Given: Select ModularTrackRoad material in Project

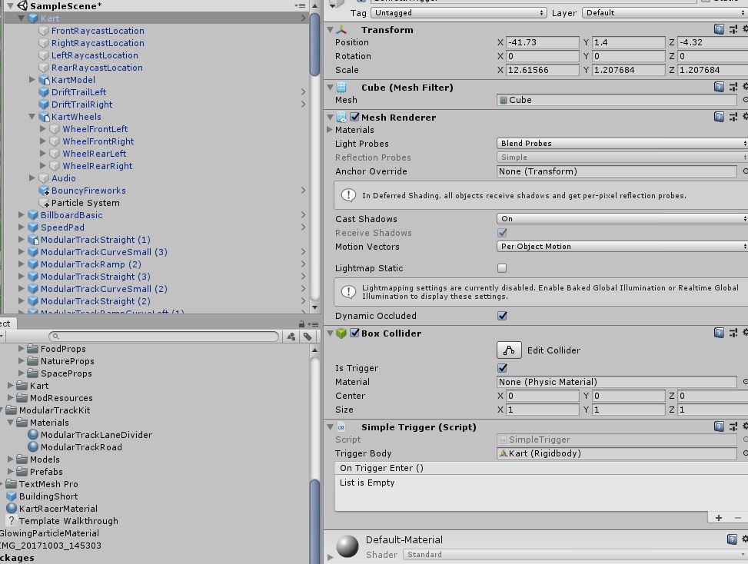Looking at the screenshot, I should tap(81, 447).
